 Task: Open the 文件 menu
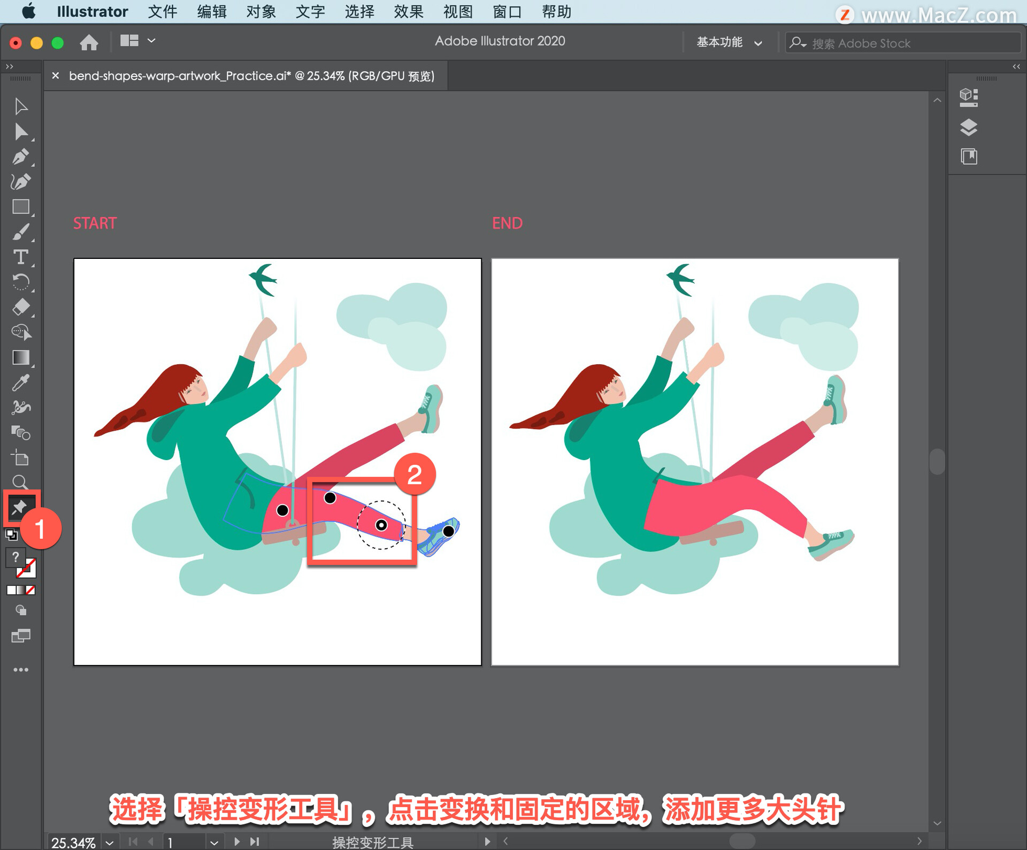[162, 11]
